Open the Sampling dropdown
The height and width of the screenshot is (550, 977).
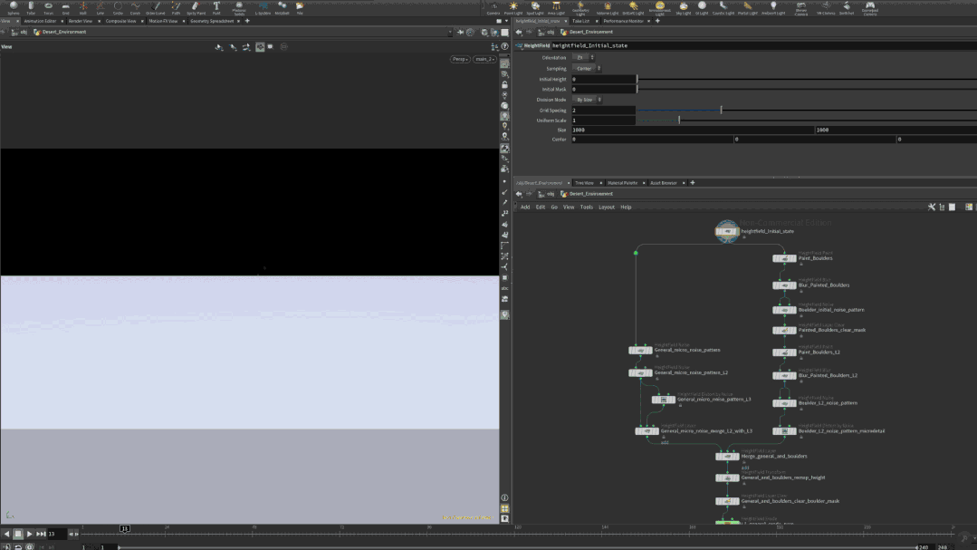588,69
